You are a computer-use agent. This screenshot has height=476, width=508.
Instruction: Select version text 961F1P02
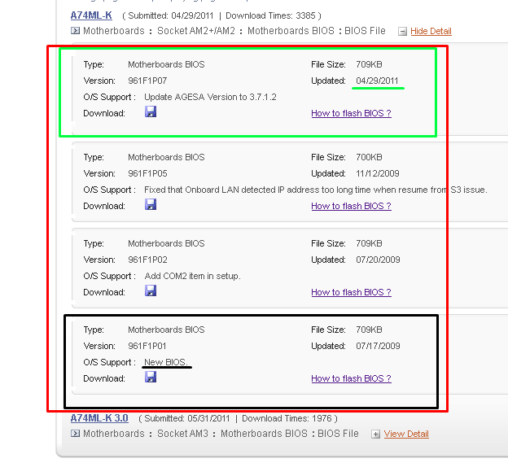(147, 260)
